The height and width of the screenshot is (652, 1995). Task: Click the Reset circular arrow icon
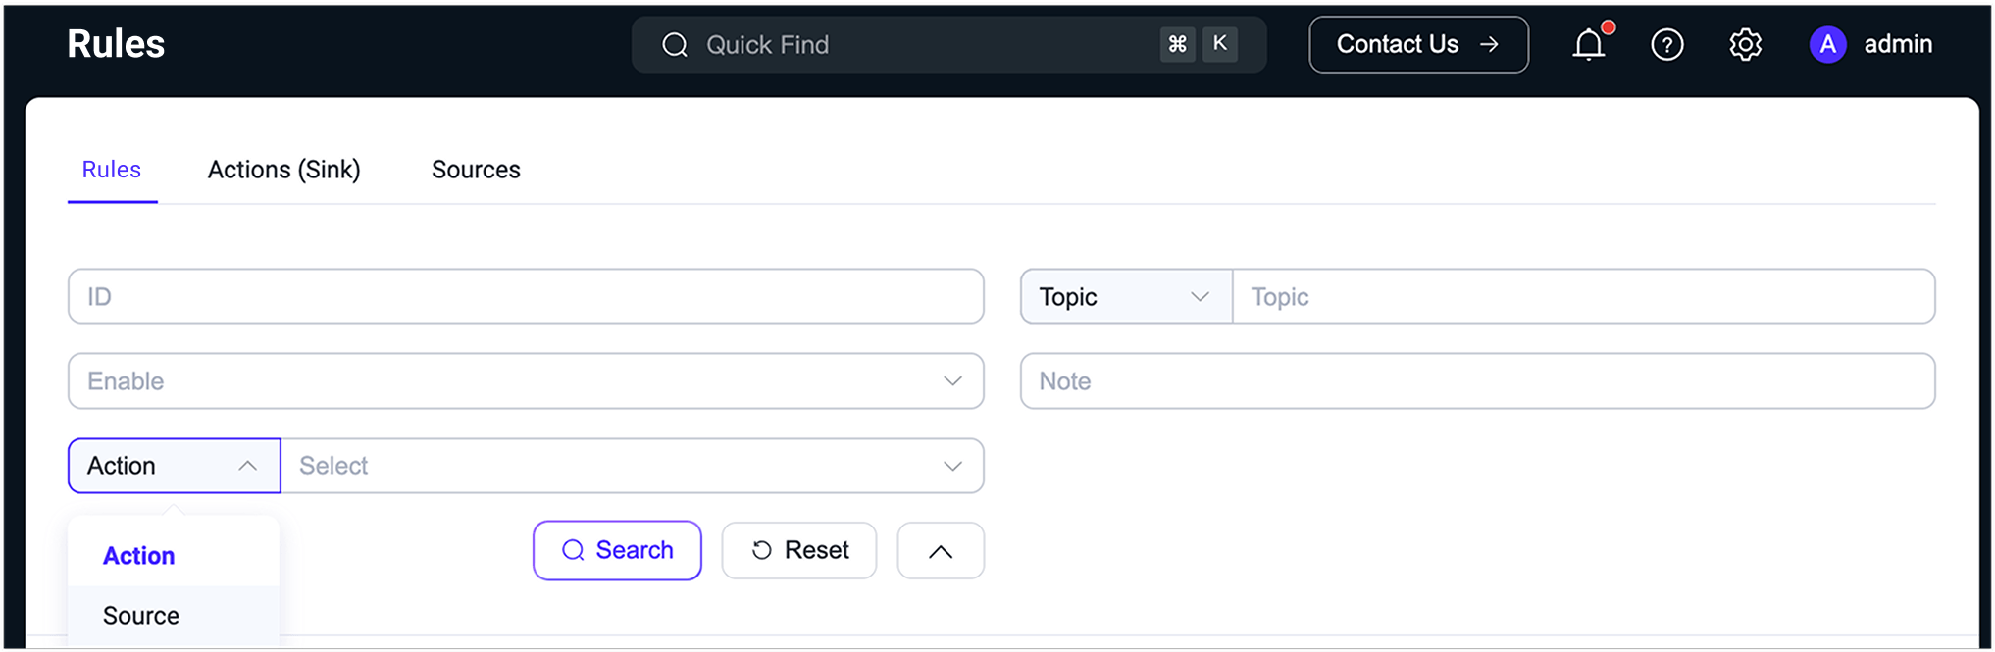pyautogui.click(x=762, y=550)
